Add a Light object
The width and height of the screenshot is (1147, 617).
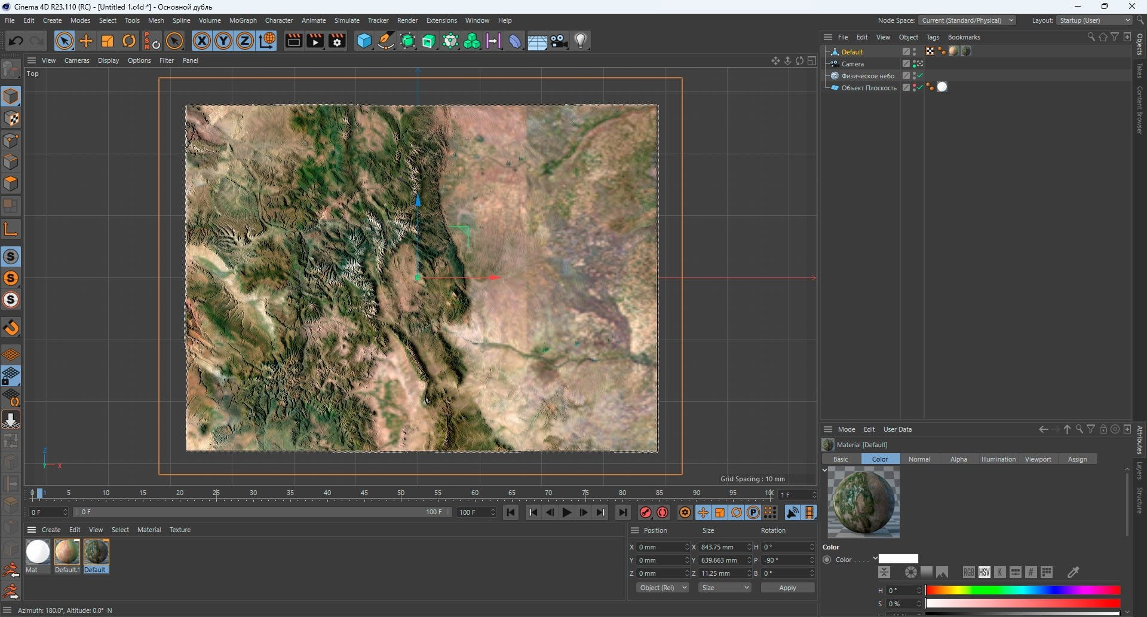tap(581, 41)
